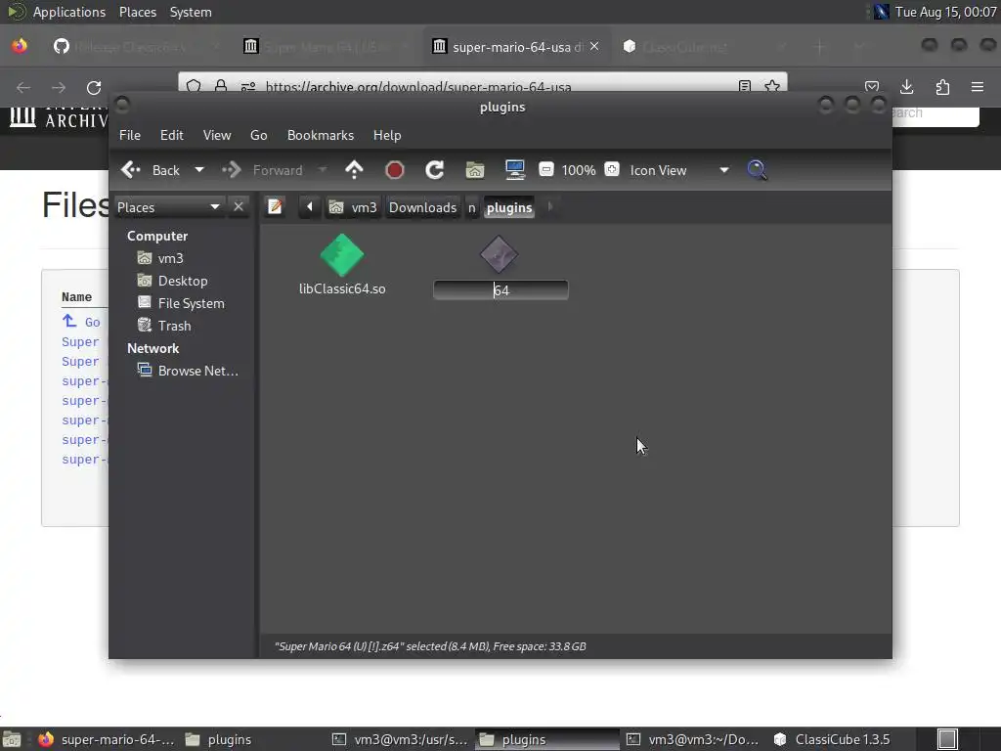Open System menu in top panel
This screenshot has height=751, width=1001.
pos(191,12)
